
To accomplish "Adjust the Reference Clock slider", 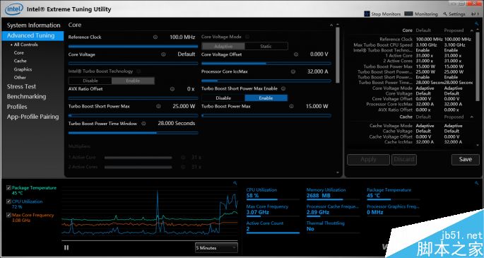I will click(133, 47).
